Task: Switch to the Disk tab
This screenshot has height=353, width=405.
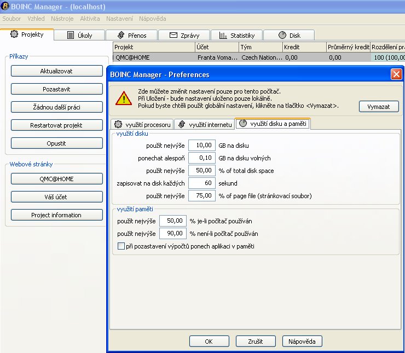Action: click(289, 35)
